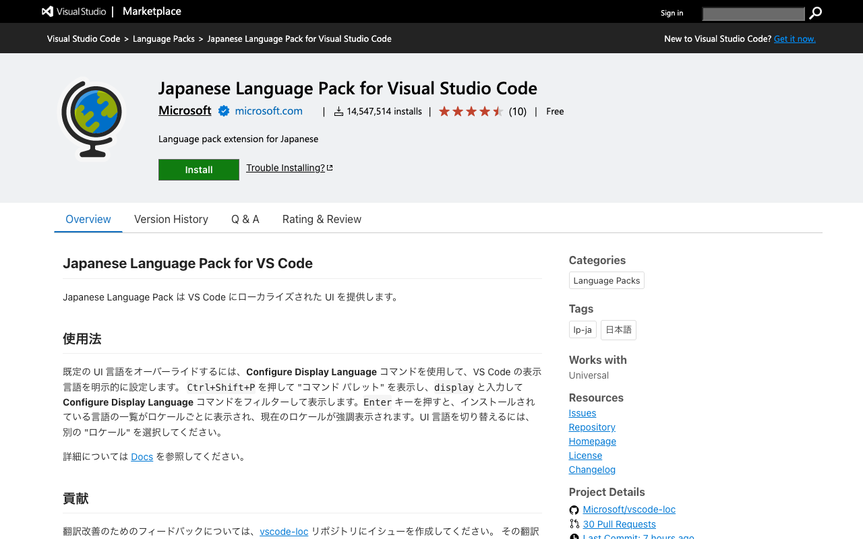Open the Microsoft/vscode-loc project link

click(x=629, y=509)
